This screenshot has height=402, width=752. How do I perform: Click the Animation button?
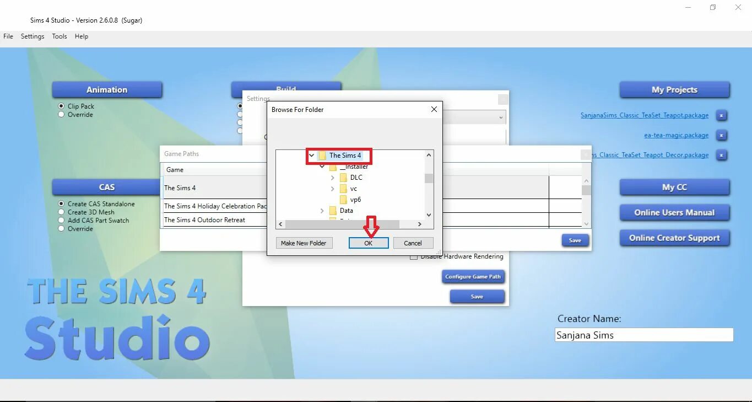[107, 90]
